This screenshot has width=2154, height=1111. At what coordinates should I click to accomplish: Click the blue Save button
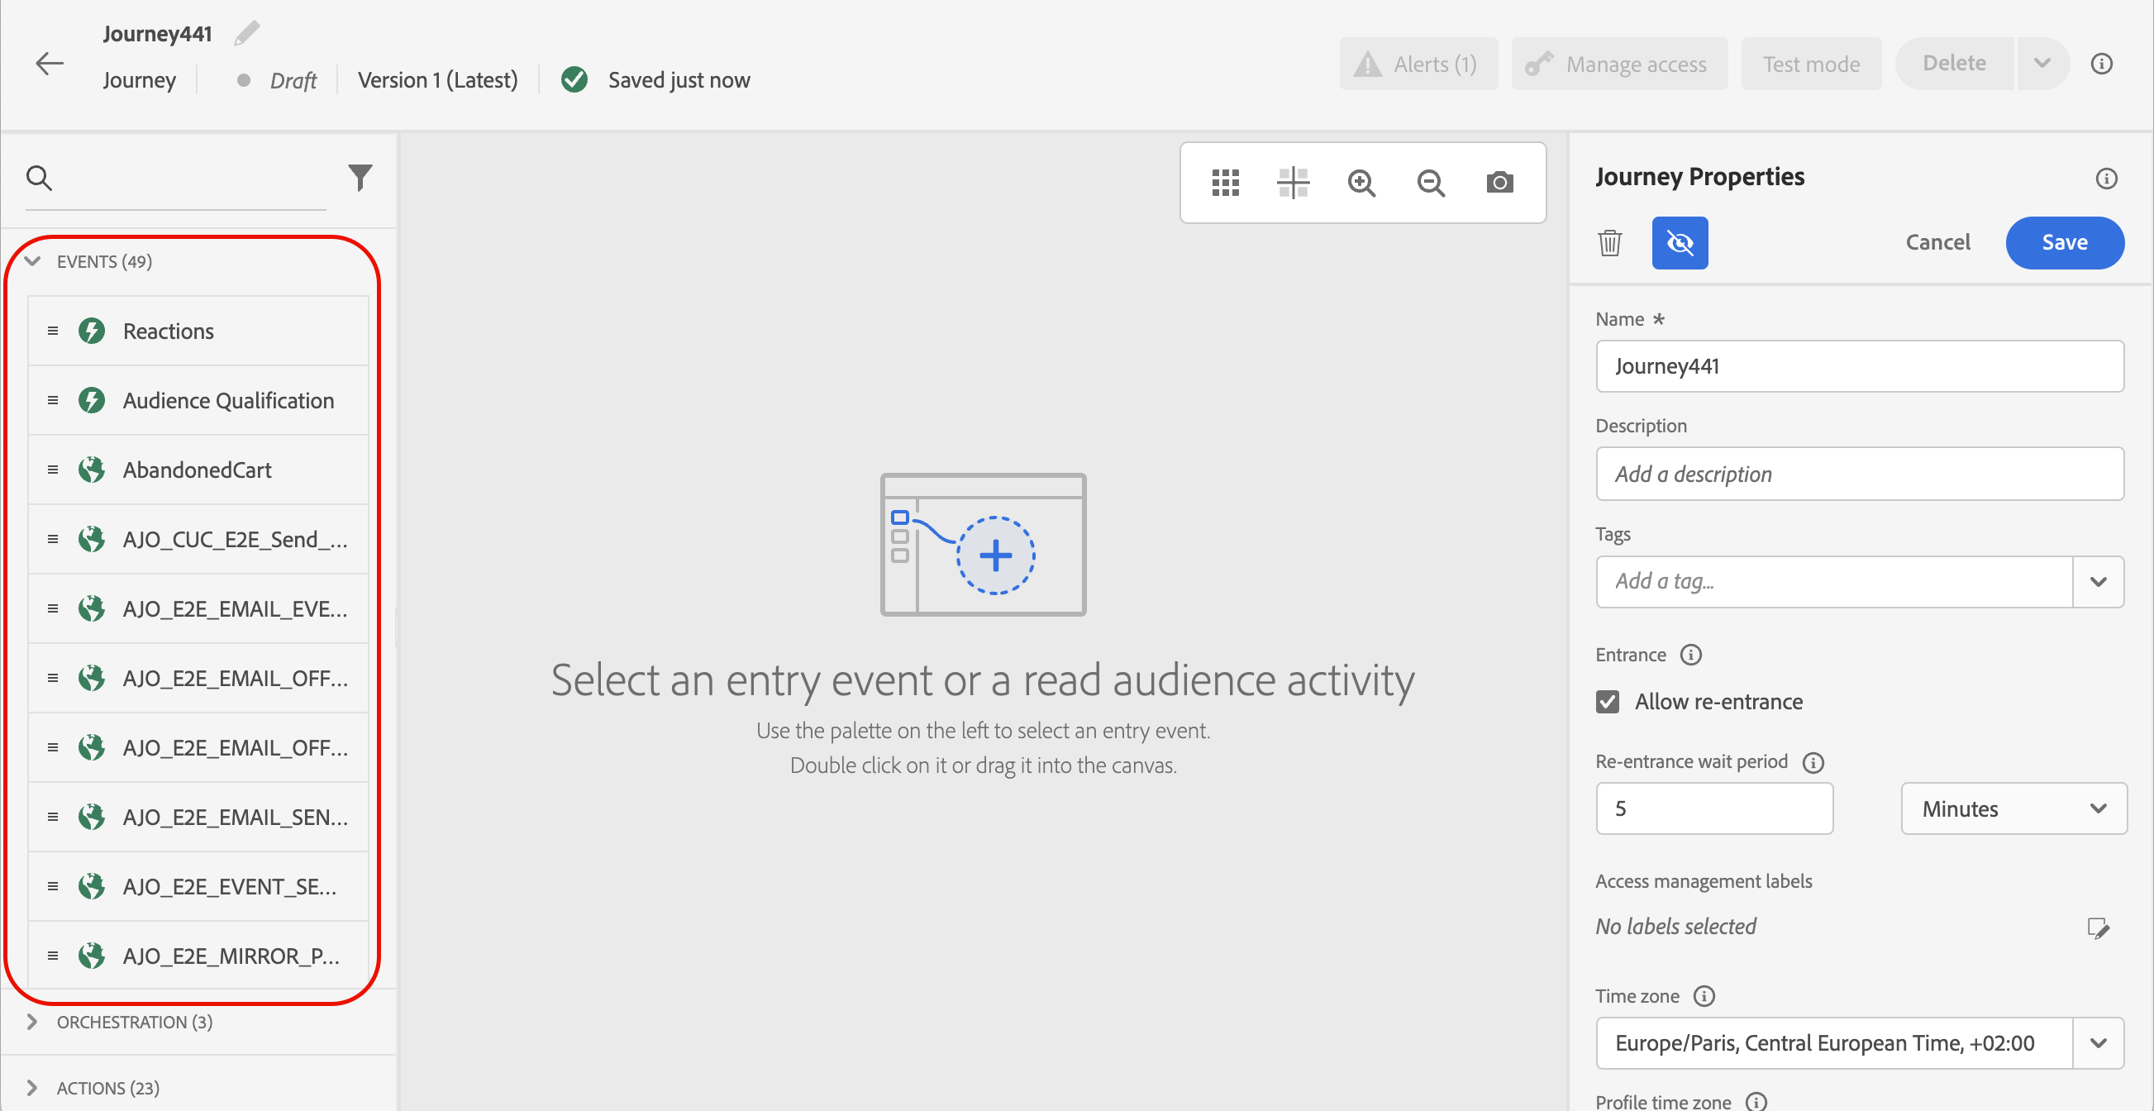pyautogui.click(x=2064, y=242)
